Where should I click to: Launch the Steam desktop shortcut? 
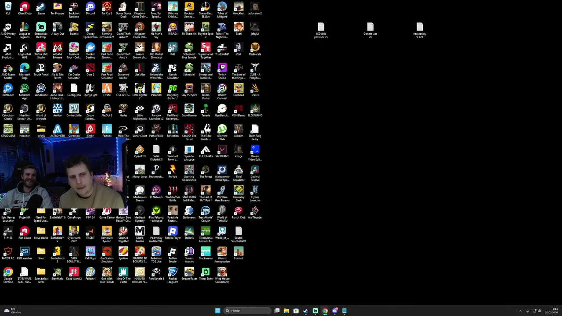pos(41,8)
